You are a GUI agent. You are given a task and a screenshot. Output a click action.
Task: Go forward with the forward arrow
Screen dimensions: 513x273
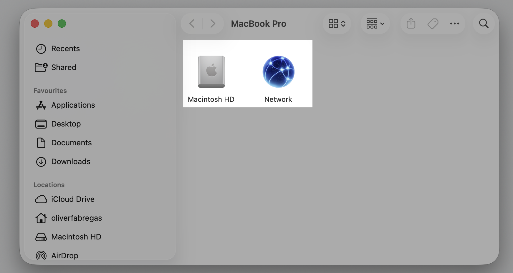[213, 24]
